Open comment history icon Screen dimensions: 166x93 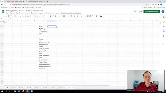point(135,12)
